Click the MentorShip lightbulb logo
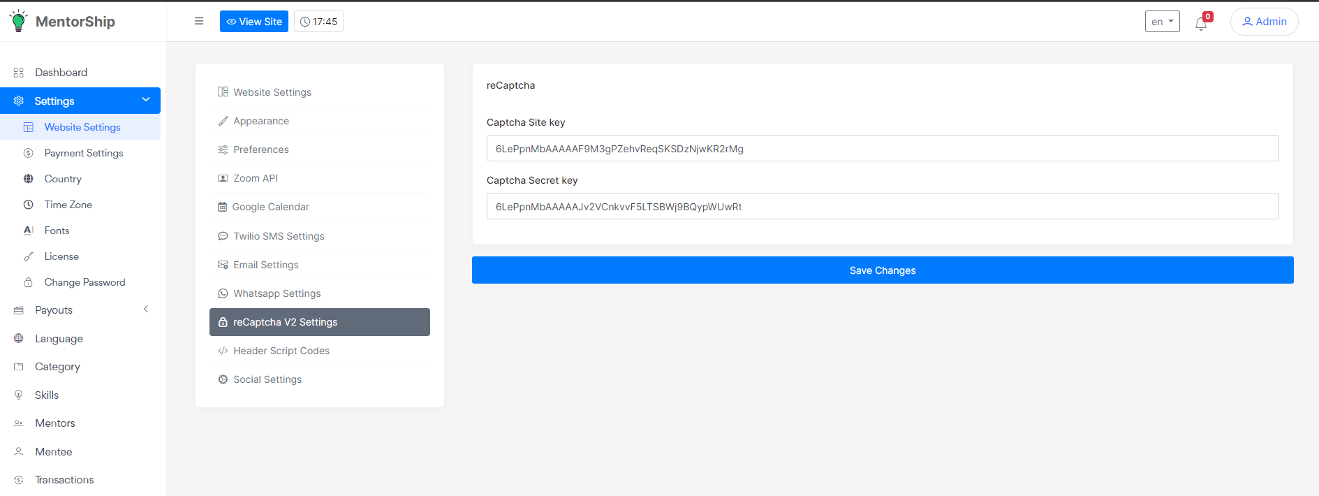The width and height of the screenshot is (1319, 496). tap(19, 21)
